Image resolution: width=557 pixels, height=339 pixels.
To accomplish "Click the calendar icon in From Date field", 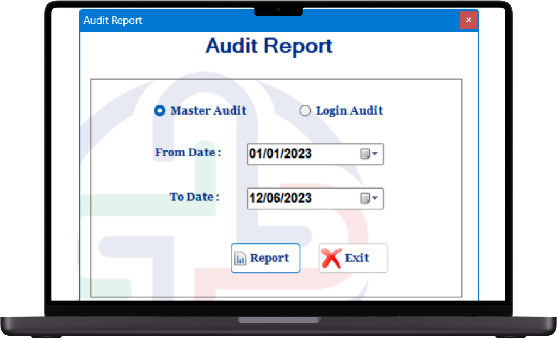I will 365,154.
